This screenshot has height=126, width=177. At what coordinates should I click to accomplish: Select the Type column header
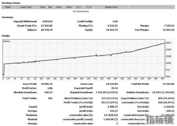click(x=42, y=7)
